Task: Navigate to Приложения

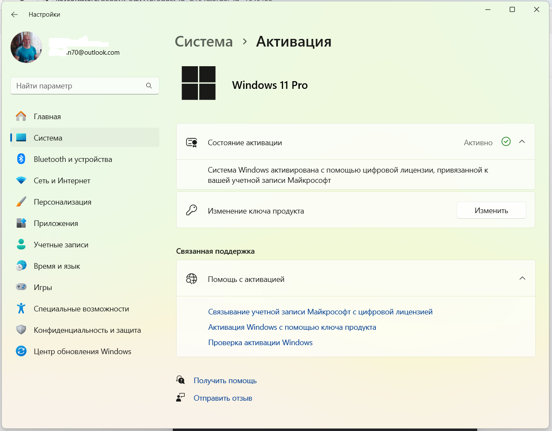Action: (85, 223)
